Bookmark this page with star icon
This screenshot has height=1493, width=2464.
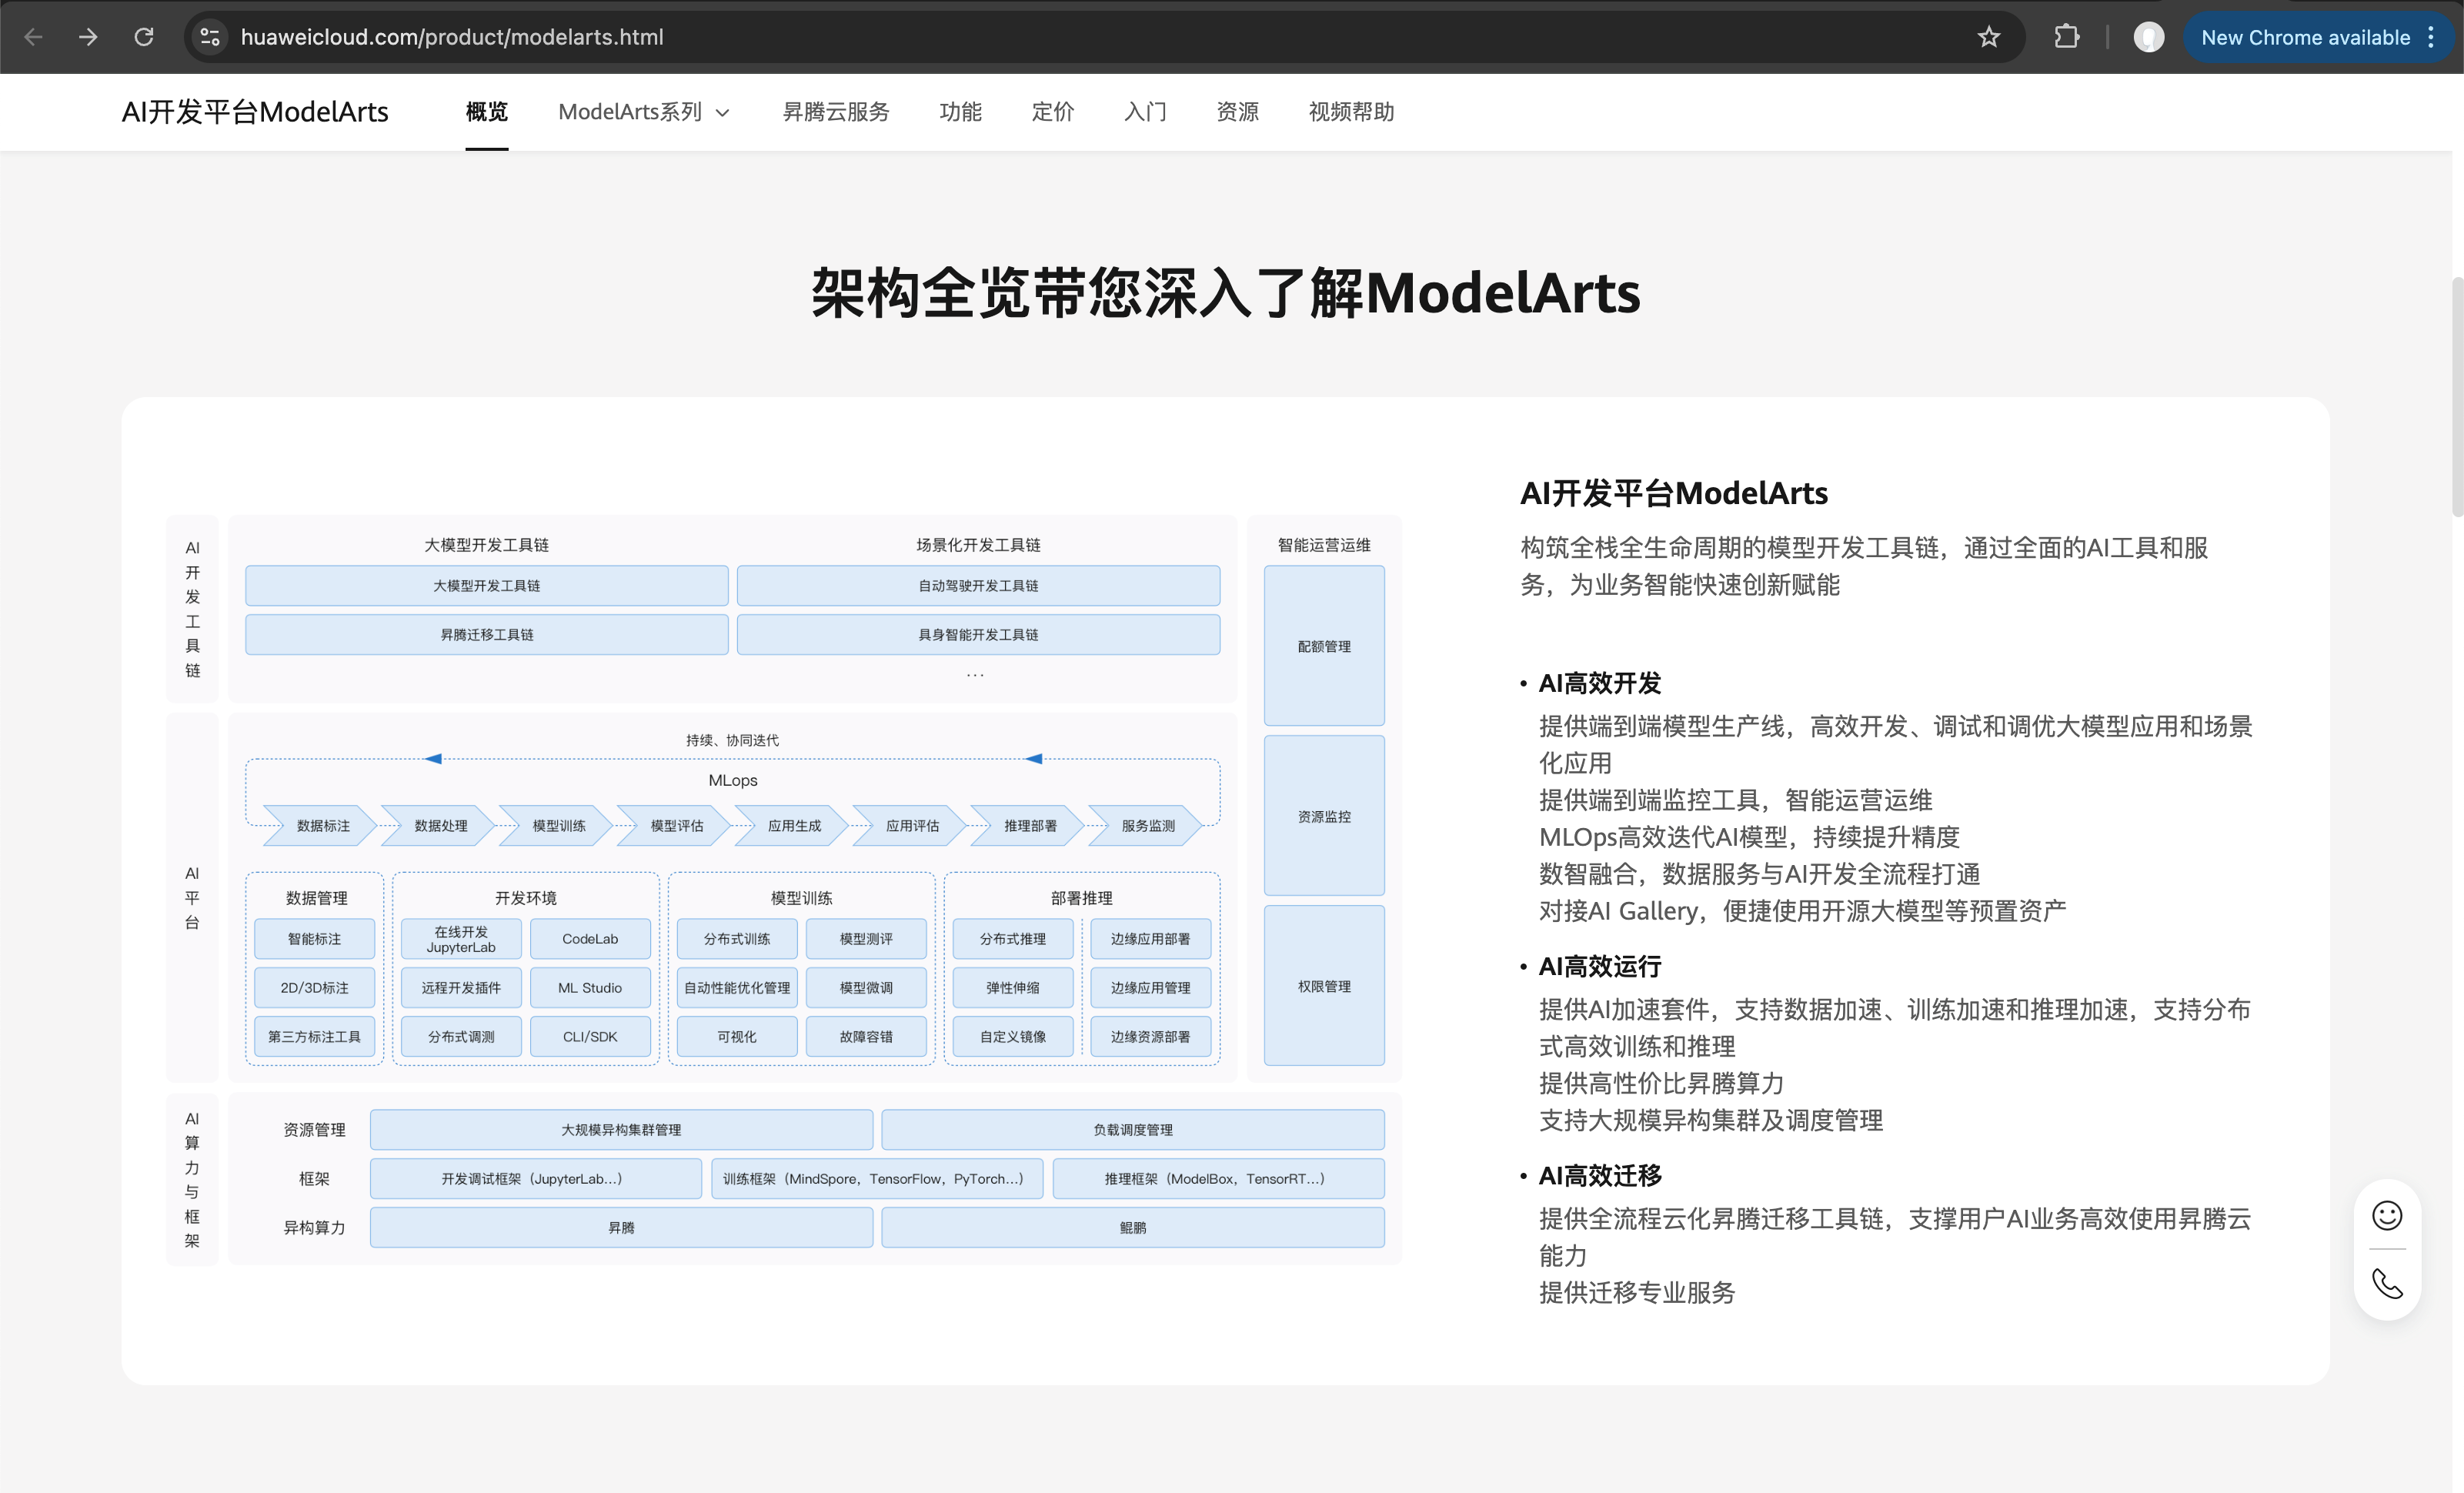click(1988, 37)
